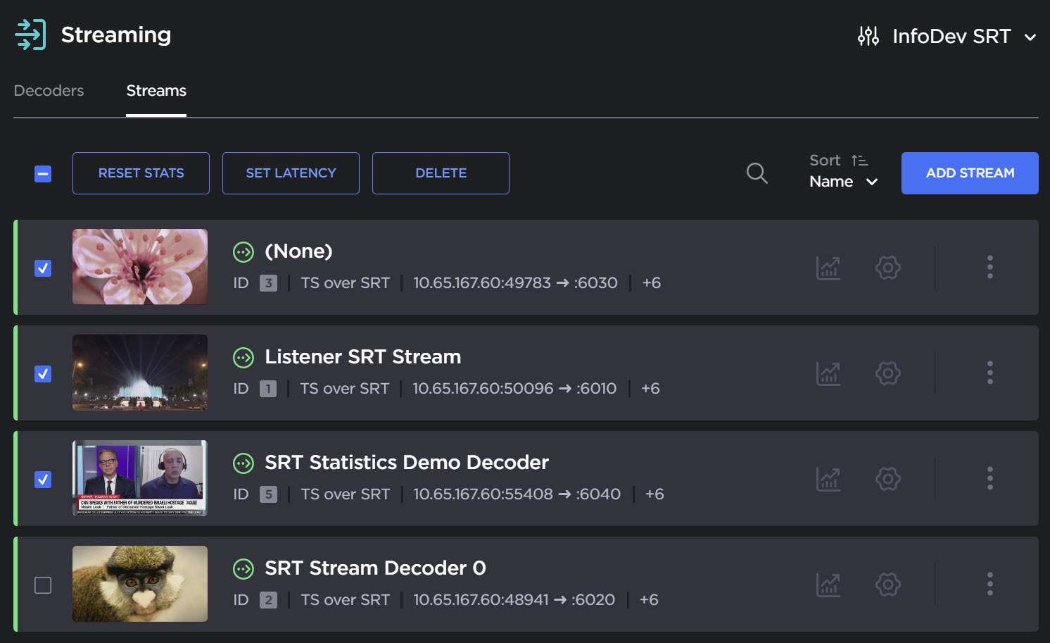1050x643 pixels.
Task: Uncheck the (None) stream checkbox
Action: click(43, 268)
